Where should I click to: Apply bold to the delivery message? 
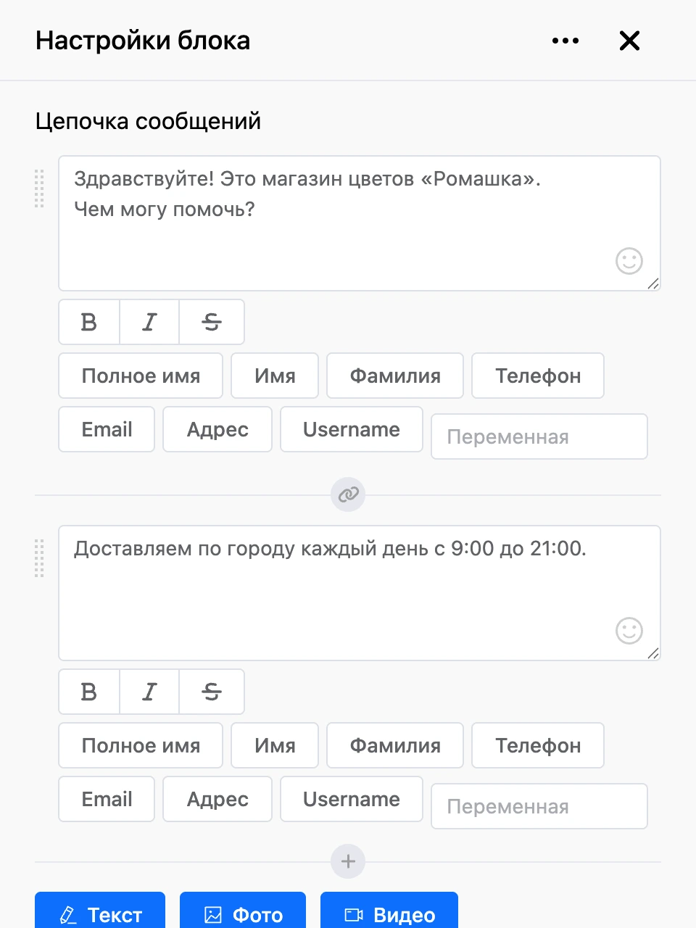click(89, 692)
